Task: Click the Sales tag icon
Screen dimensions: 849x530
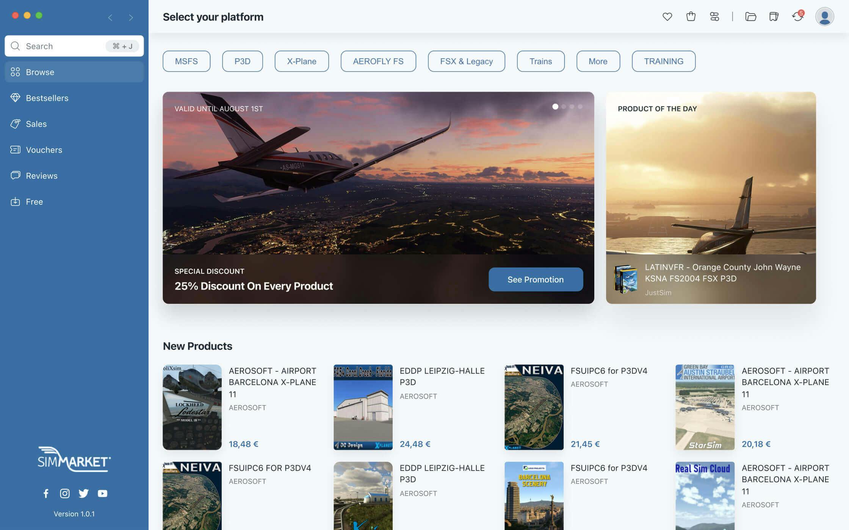Action: [x=15, y=124]
